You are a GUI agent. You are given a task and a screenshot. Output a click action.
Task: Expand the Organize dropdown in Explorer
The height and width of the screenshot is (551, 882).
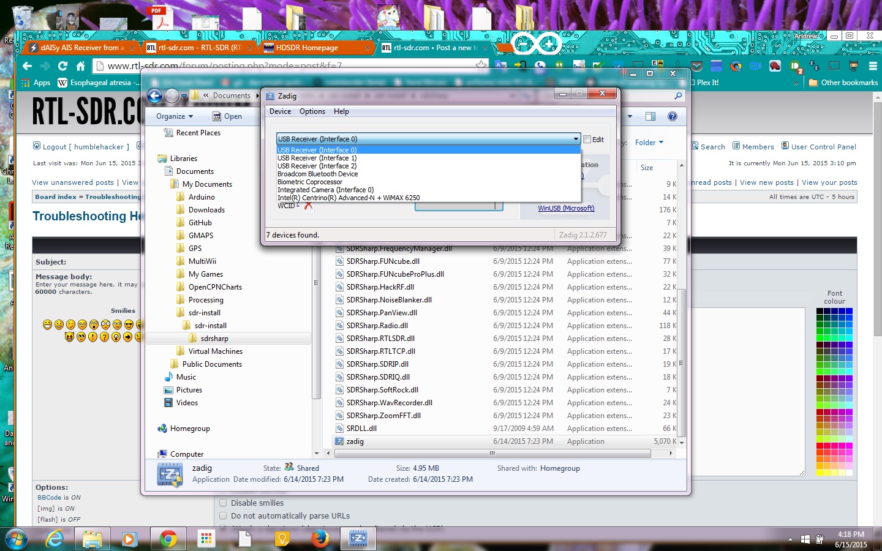coord(175,116)
